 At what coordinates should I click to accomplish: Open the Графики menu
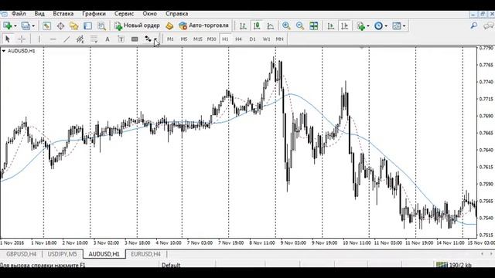(94, 14)
